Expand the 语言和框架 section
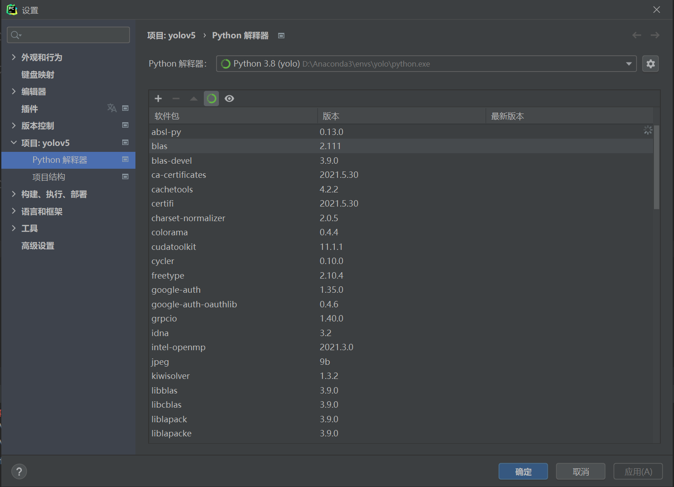Image resolution: width=674 pixels, height=487 pixels. point(14,211)
